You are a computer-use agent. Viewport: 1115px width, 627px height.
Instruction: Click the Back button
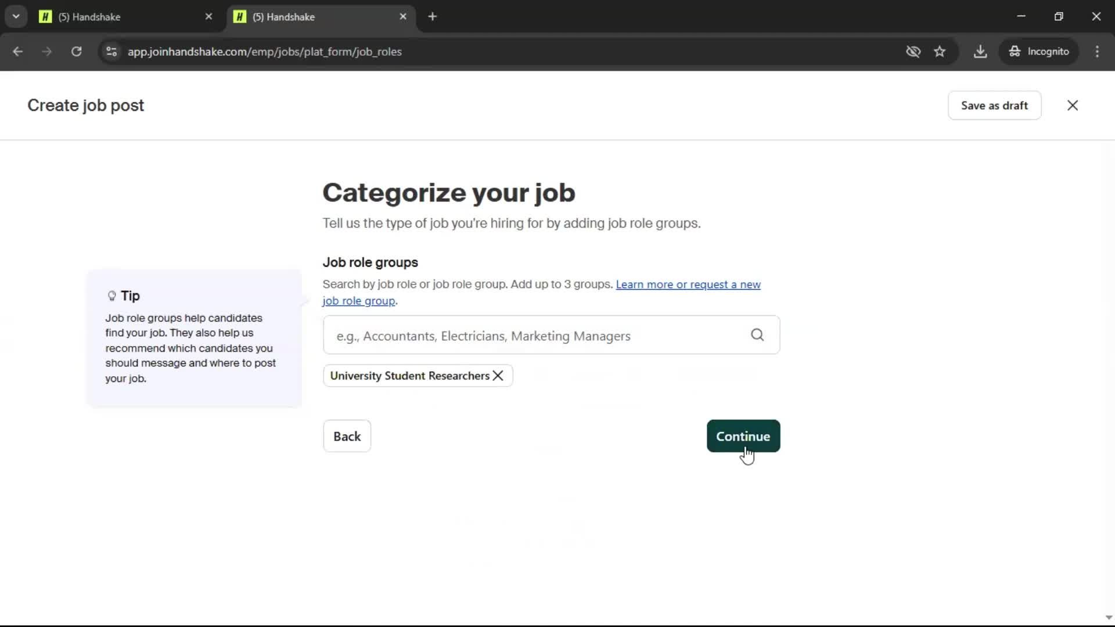(347, 436)
